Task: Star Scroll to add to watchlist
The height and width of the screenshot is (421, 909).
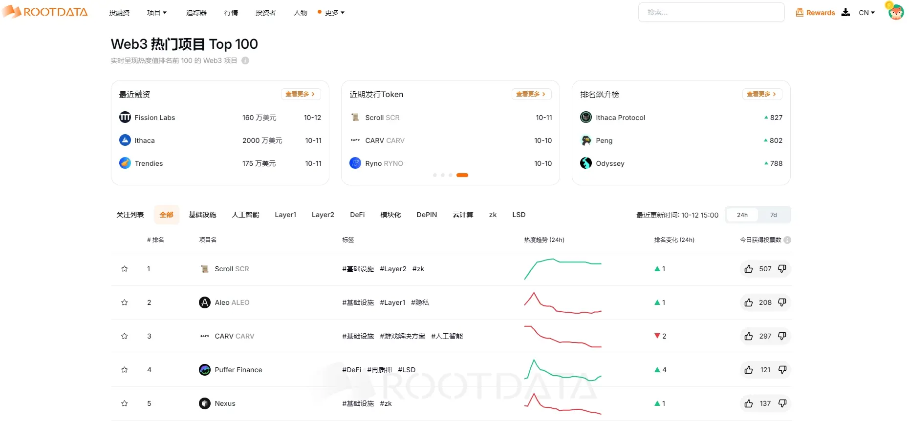Action: click(125, 269)
